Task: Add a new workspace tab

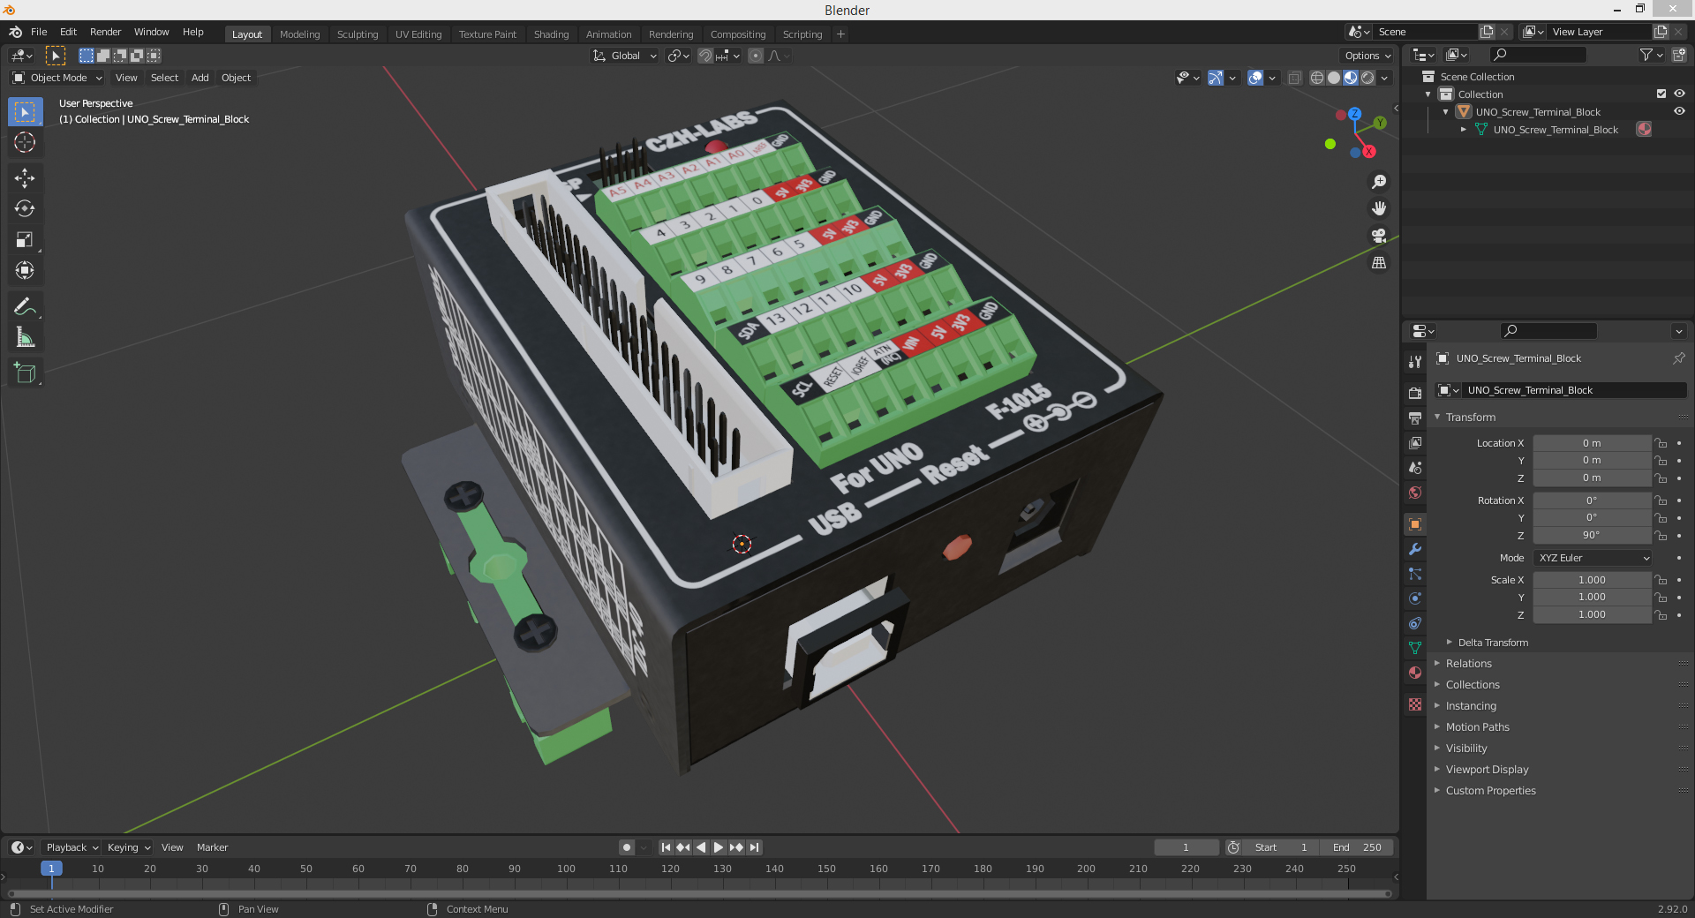Action: click(x=840, y=34)
